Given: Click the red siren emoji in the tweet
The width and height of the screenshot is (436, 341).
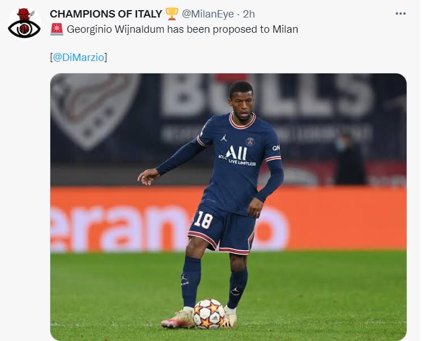Looking at the screenshot, I should click(x=57, y=29).
